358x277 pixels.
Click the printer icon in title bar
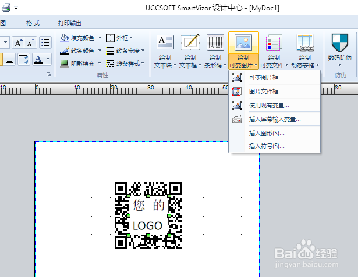pos(6,8)
